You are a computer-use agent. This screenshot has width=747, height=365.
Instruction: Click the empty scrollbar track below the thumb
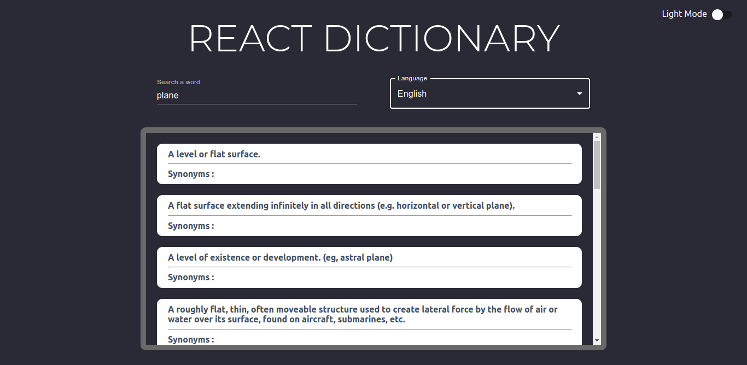coord(597,262)
